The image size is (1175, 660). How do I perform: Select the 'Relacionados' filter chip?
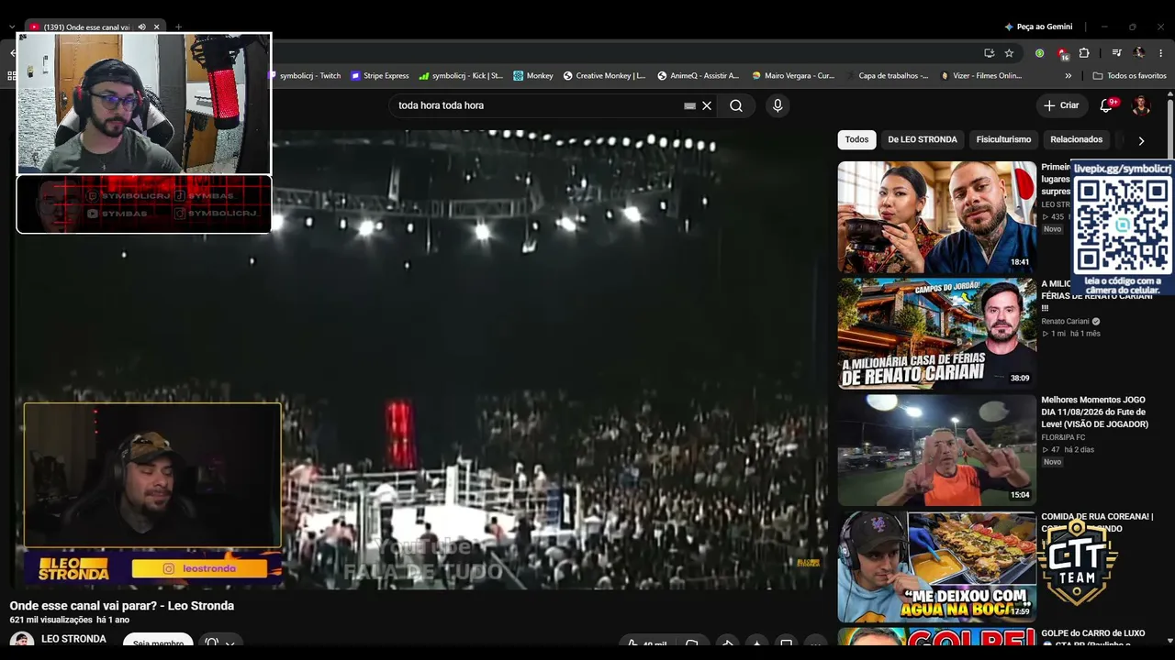pyautogui.click(x=1076, y=139)
